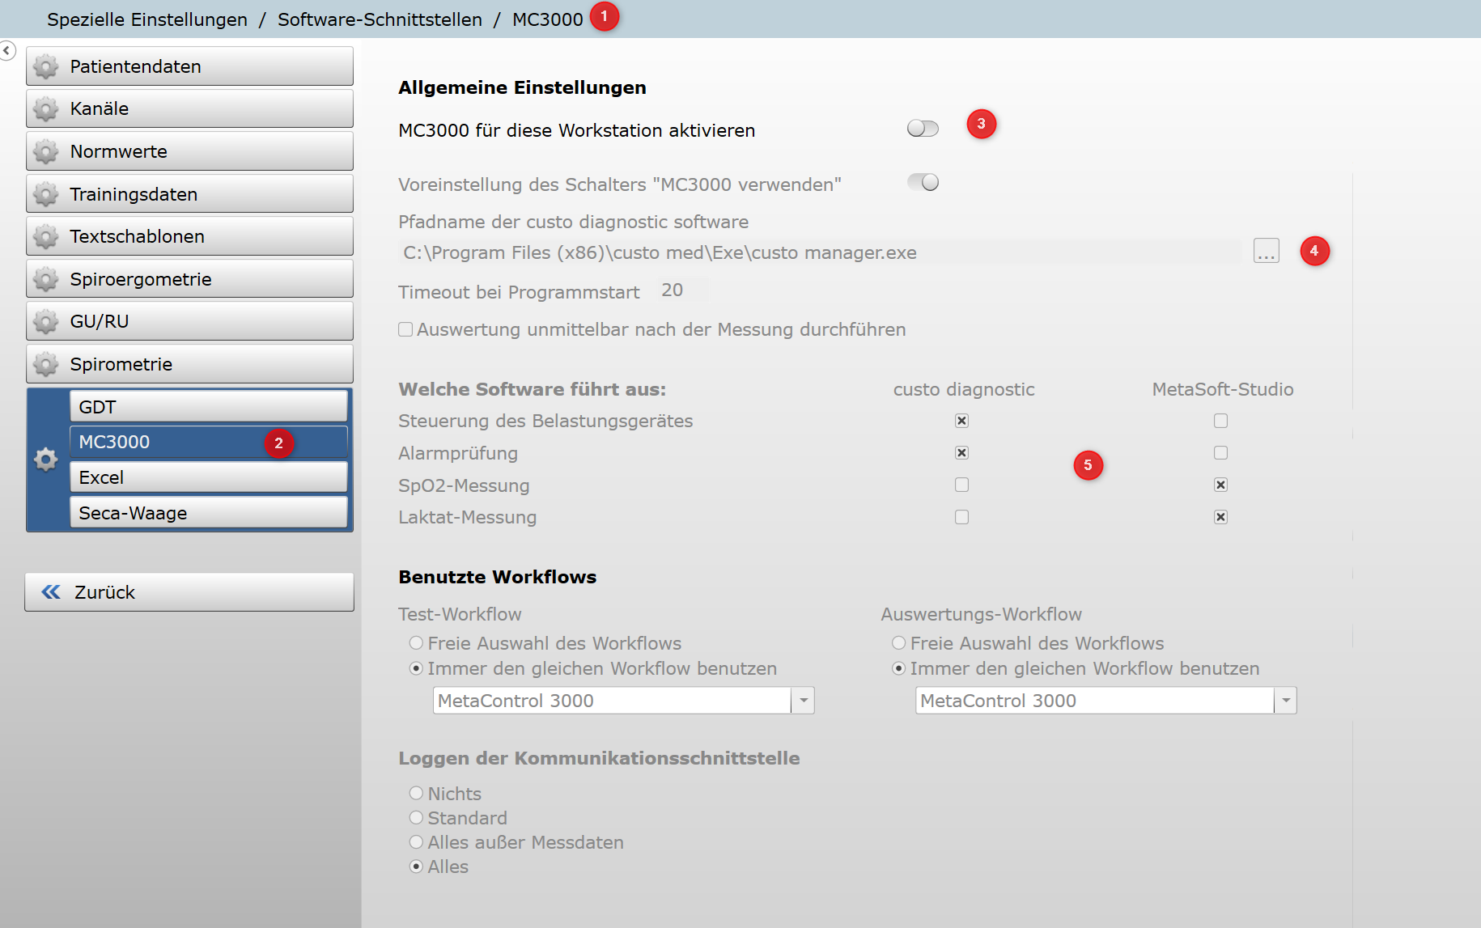Toggle custo diagnostic checkbox for Steuerung des Belastungsgerätes
Viewport: 1481px width, 928px height.
click(x=961, y=421)
